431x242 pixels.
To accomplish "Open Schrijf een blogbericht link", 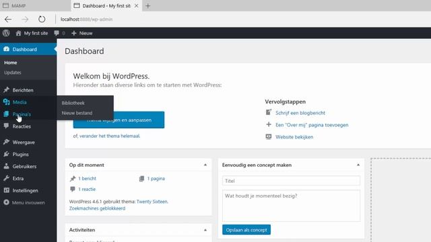I will pyautogui.click(x=300, y=113).
